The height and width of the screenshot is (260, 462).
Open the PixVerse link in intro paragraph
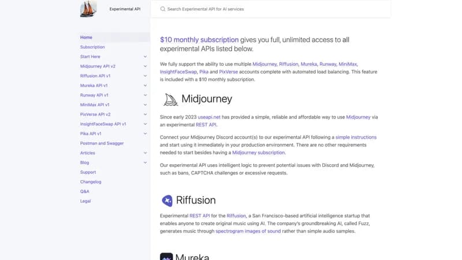(x=228, y=72)
